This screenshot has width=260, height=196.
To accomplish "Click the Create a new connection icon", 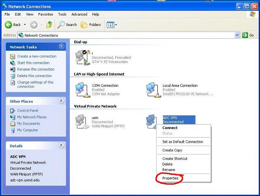I will click(13, 56).
